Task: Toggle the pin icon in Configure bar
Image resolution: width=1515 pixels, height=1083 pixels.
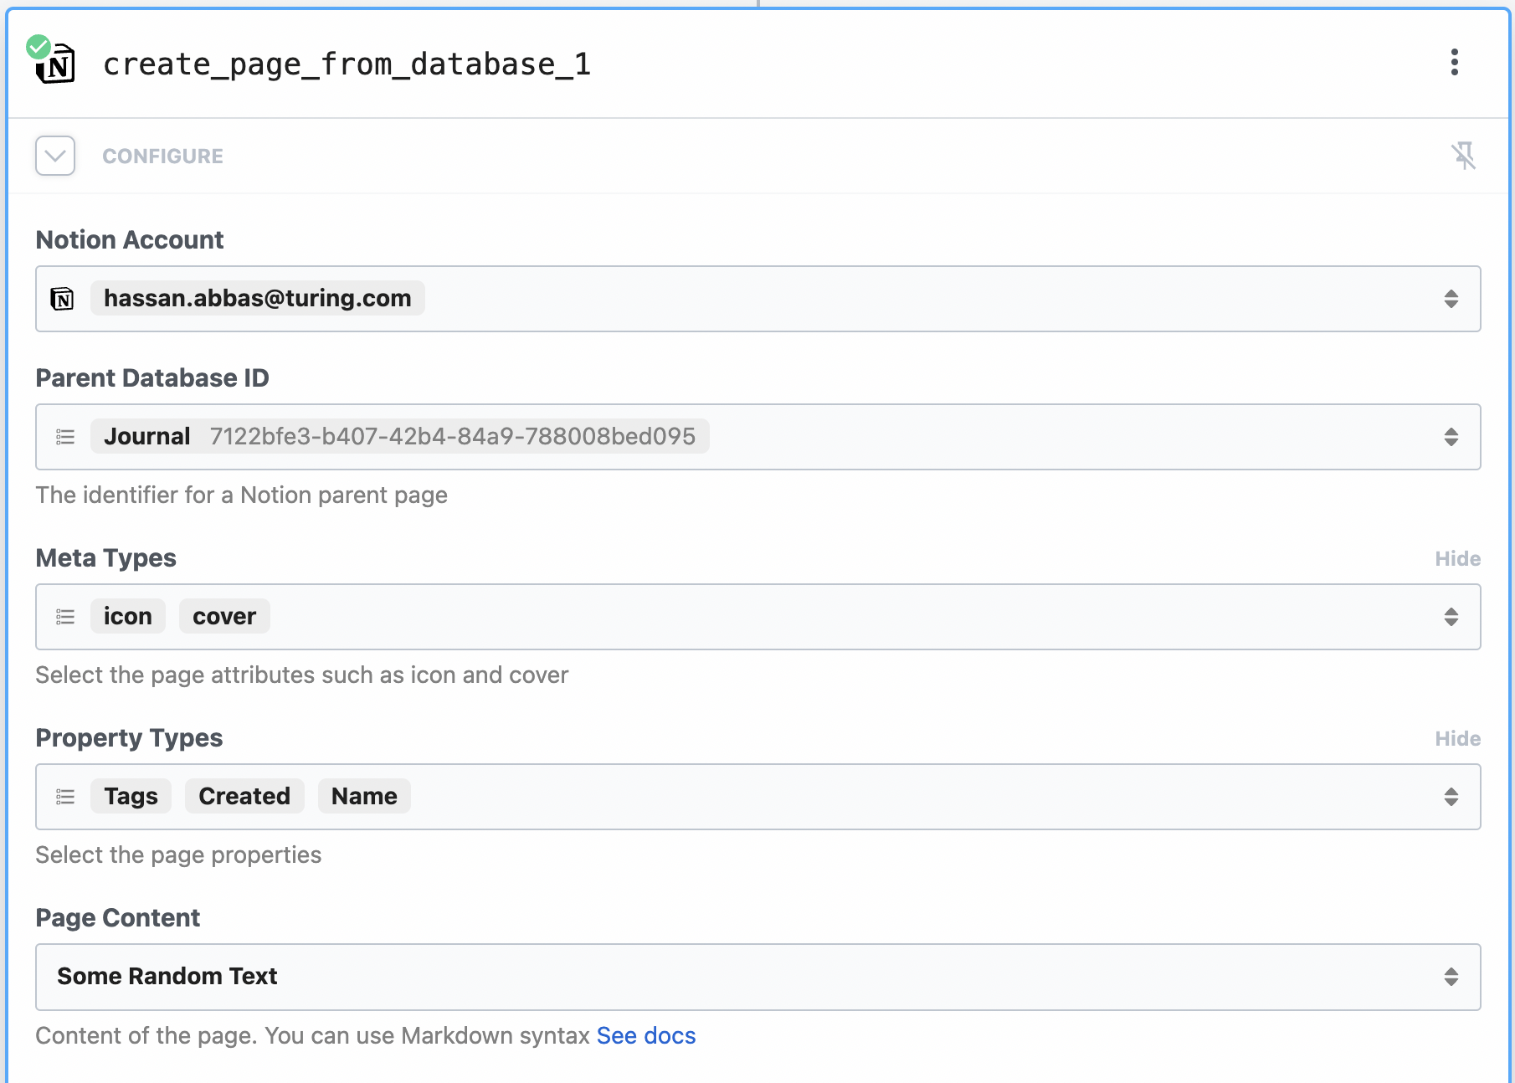Action: pyautogui.click(x=1463, y=156)
